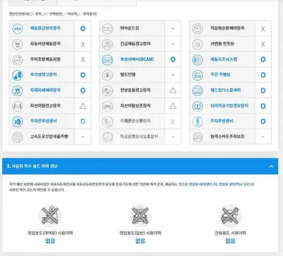Open the 주차후방센서 text link
This screenshot has height=256, width=283.
221,121
